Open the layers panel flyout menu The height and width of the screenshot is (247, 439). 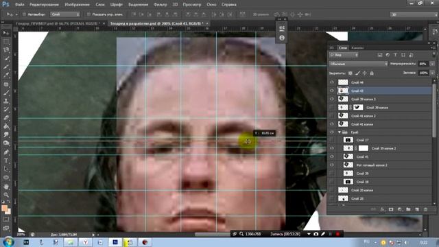pos(434,48)
